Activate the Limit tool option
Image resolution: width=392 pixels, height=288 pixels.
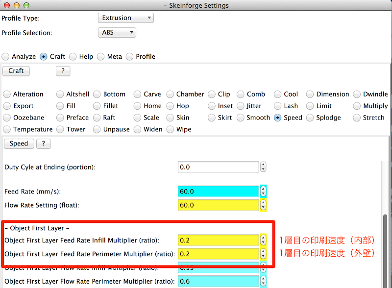coord(310,106)
